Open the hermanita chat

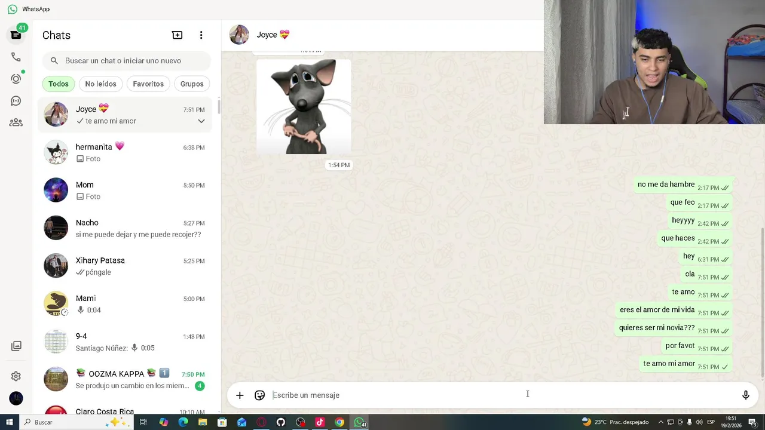pyautogui.click(x=125, y=152)
